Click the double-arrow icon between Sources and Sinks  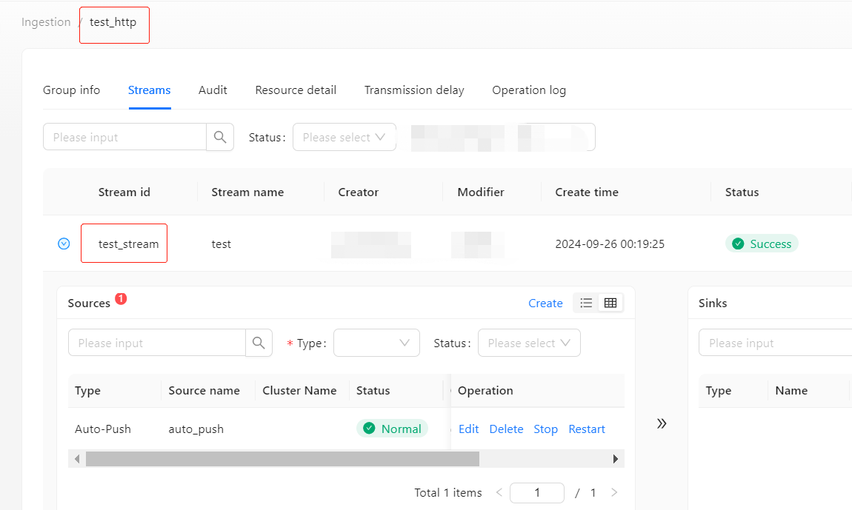[x=662, y=423]
